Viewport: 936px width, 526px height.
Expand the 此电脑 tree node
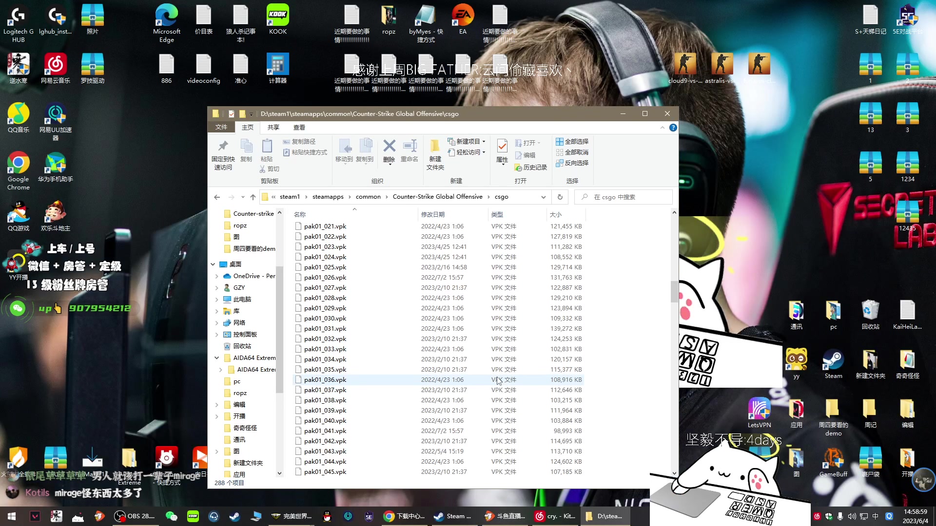[x=217, y=300]
